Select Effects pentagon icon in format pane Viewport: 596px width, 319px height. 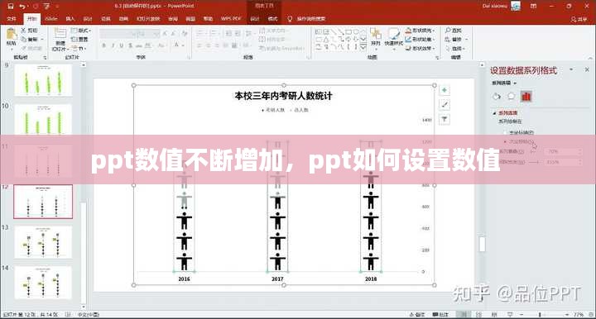click(x=512, y=97)
